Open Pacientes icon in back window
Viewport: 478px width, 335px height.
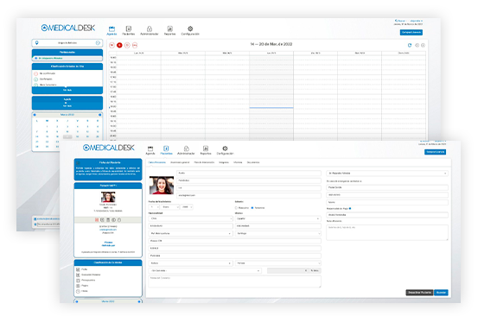pos(129,28)
